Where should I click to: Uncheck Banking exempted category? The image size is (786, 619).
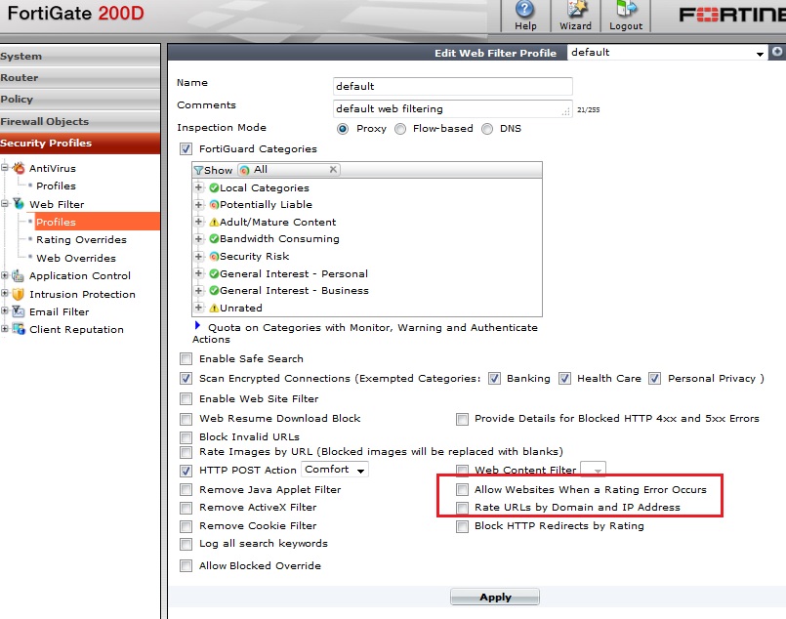(494, 379)
